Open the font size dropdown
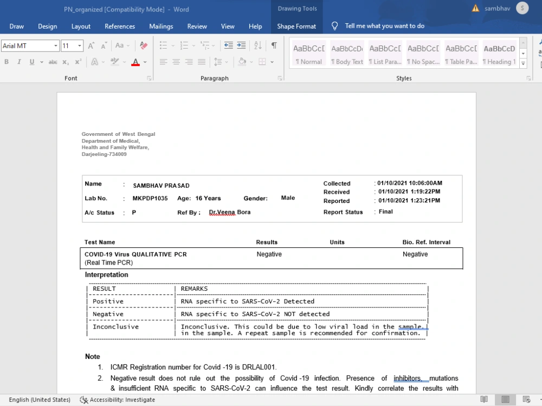 pyautogui.click(x=80, y=45)
